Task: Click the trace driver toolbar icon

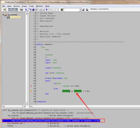Action: [x=26, y=10]
